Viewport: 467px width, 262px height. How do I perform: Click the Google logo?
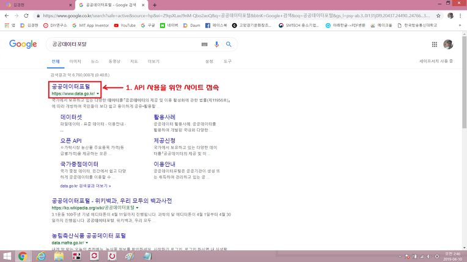click(x=23, y=44)
